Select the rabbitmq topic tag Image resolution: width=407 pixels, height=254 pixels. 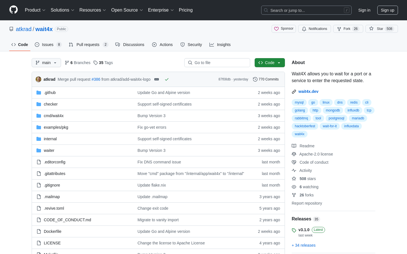click(x=301, y=118)
